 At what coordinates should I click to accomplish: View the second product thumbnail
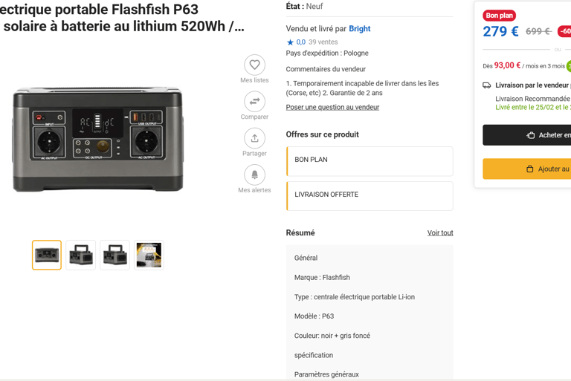81,255
